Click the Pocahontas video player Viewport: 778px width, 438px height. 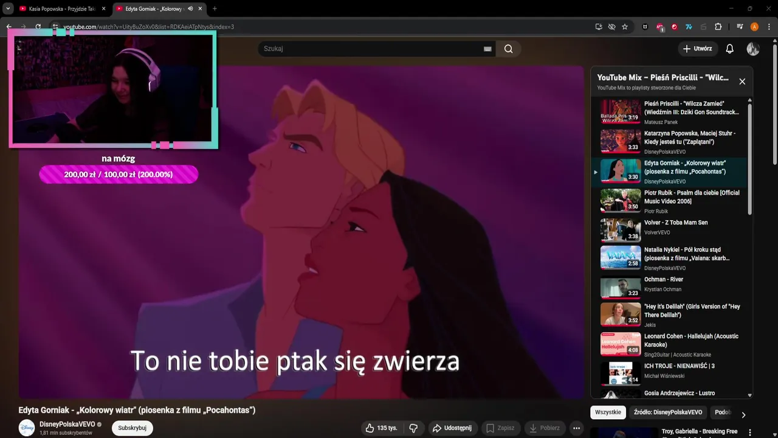click(301, 232)
